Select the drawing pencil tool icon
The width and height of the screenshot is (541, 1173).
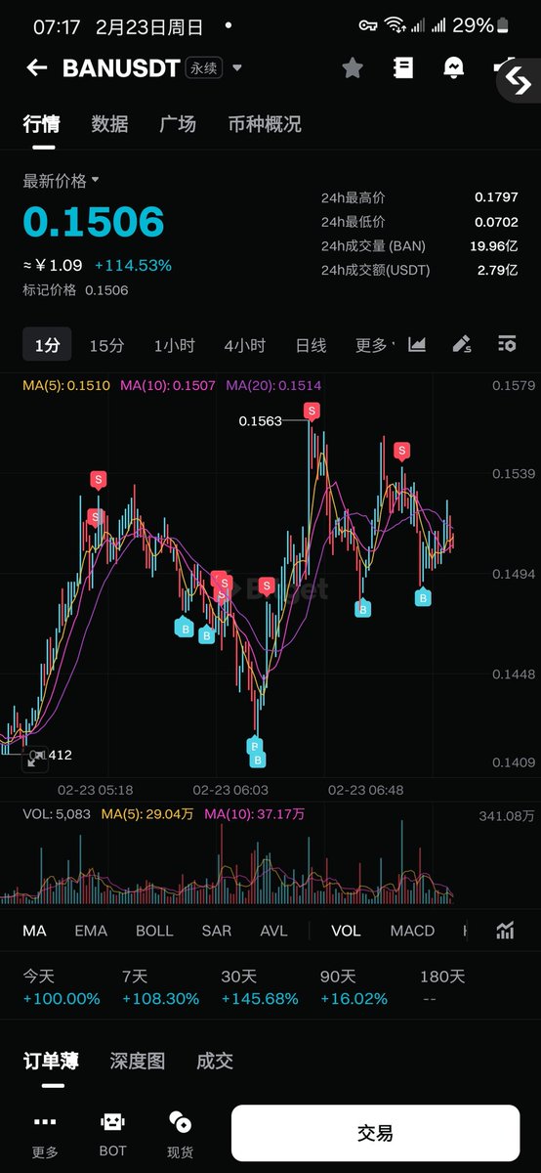[462, 344]
